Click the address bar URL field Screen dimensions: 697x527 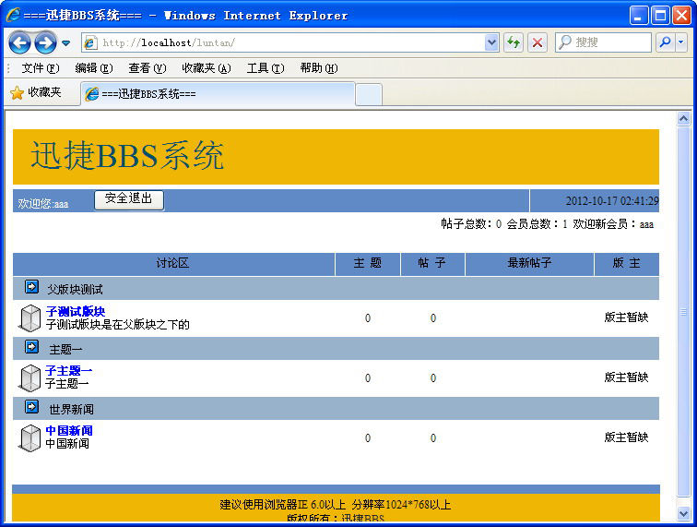coord(291,42)
